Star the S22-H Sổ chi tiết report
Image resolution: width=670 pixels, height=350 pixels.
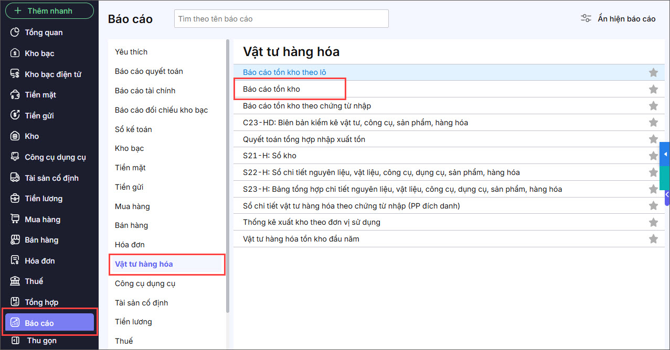tap(653, 172)
